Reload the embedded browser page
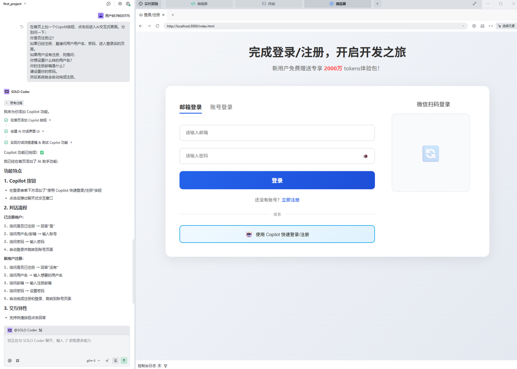Image resolution: width=517 pixels, height=369 pixels. coord(157,26)
